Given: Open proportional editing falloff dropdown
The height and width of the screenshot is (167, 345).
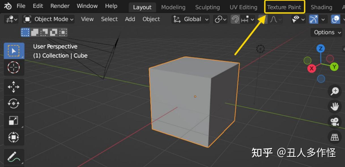Looking at the screenshot, I should (x=276, y=19).
